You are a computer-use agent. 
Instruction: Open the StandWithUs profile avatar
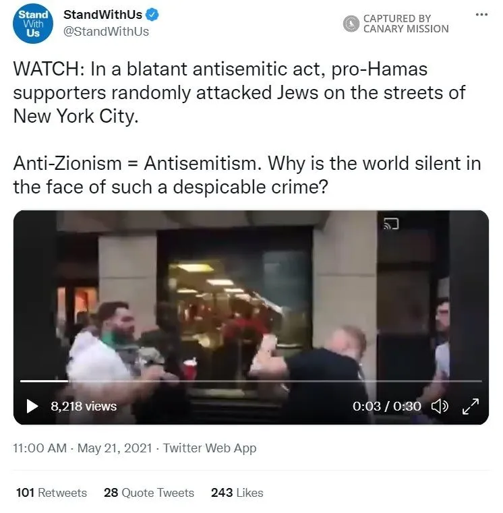coord(33,24)
